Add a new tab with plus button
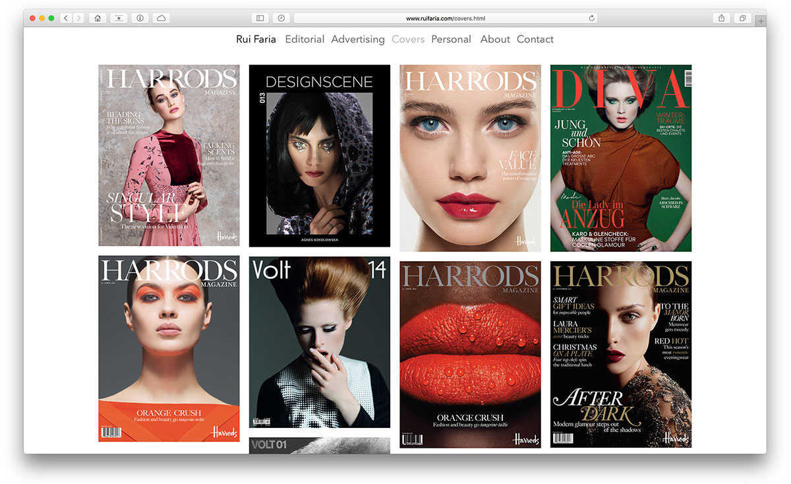 click(761, 21)
